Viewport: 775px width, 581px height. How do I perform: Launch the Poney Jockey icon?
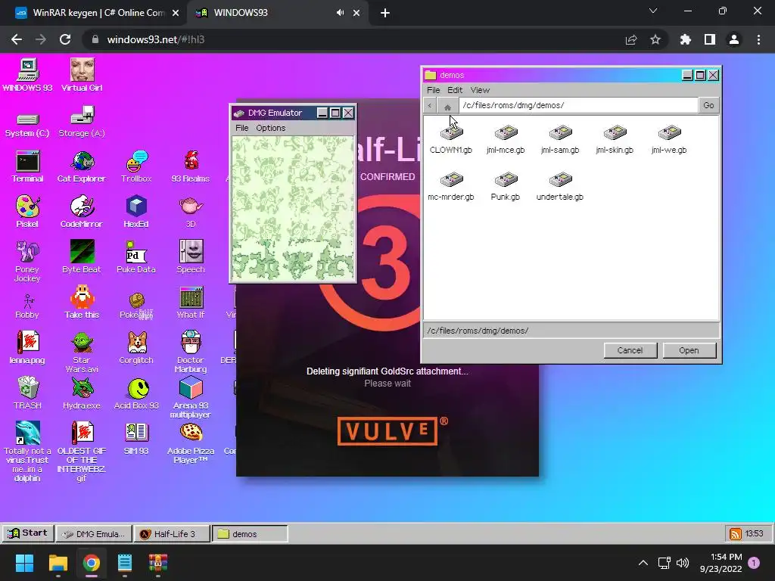pos(27,261)
